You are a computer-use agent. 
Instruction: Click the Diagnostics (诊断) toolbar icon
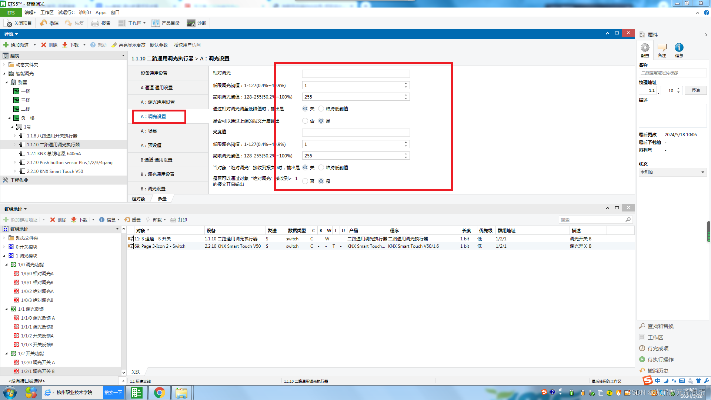coord(191,23)
